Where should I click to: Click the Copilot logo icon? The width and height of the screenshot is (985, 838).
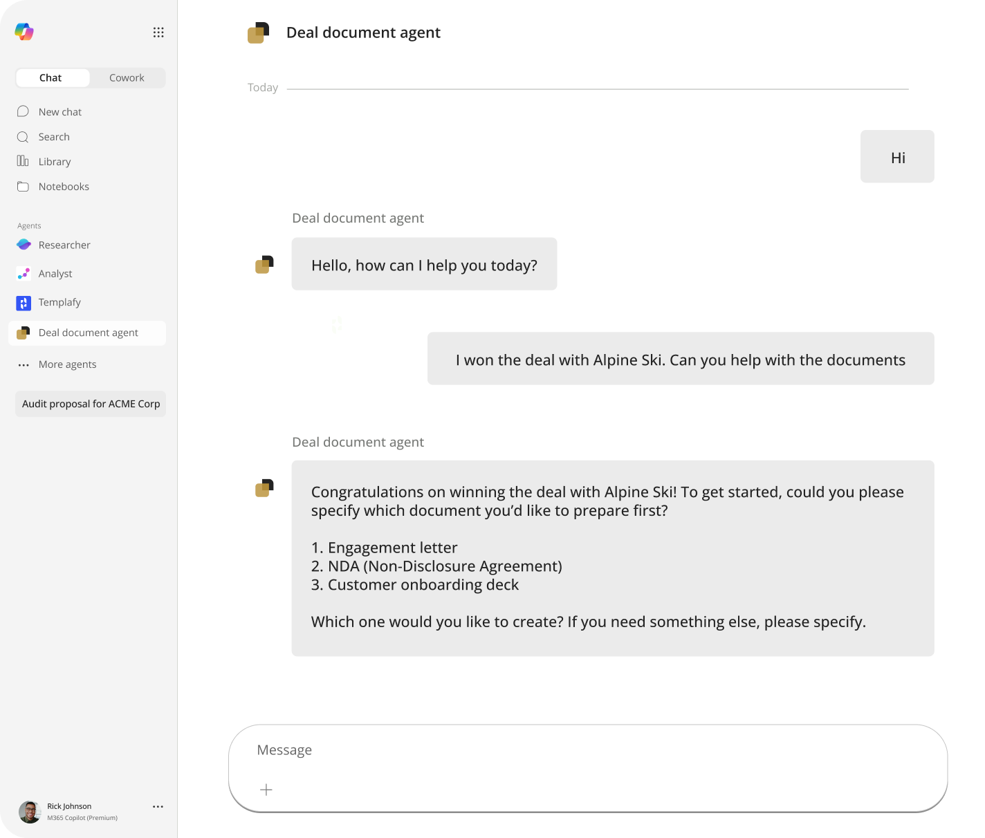pos(24,32)
